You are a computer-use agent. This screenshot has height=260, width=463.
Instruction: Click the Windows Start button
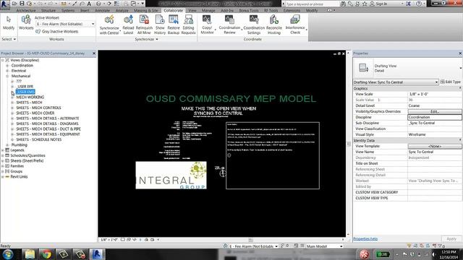coord(8,253)
